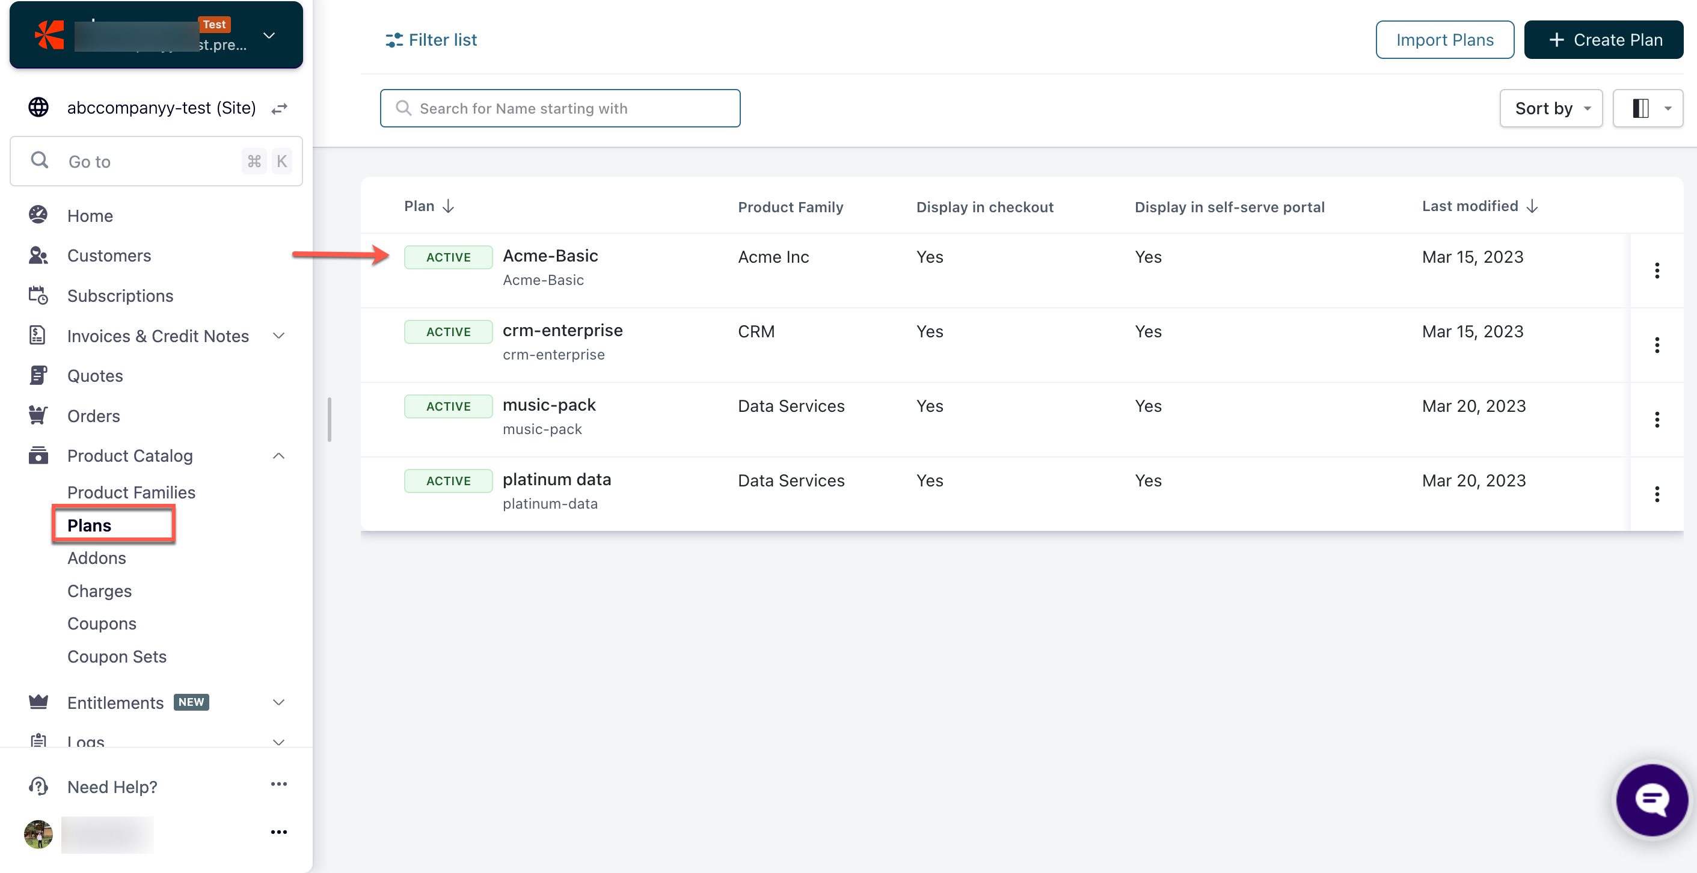Open the crm-enterprise plan link
1697x873 pixels.
[x=562, y=330]
